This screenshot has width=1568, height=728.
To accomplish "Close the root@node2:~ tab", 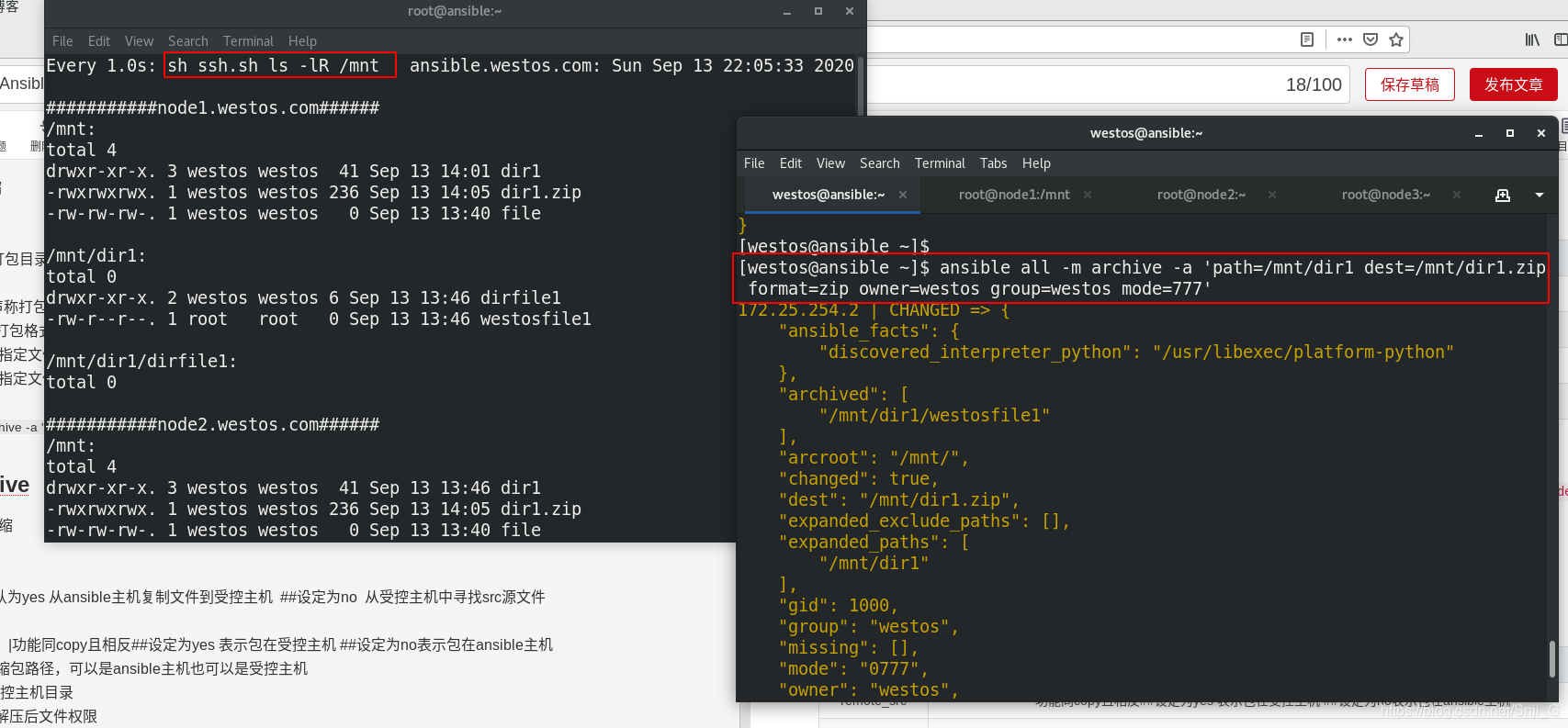I will tap(1272, 195).
